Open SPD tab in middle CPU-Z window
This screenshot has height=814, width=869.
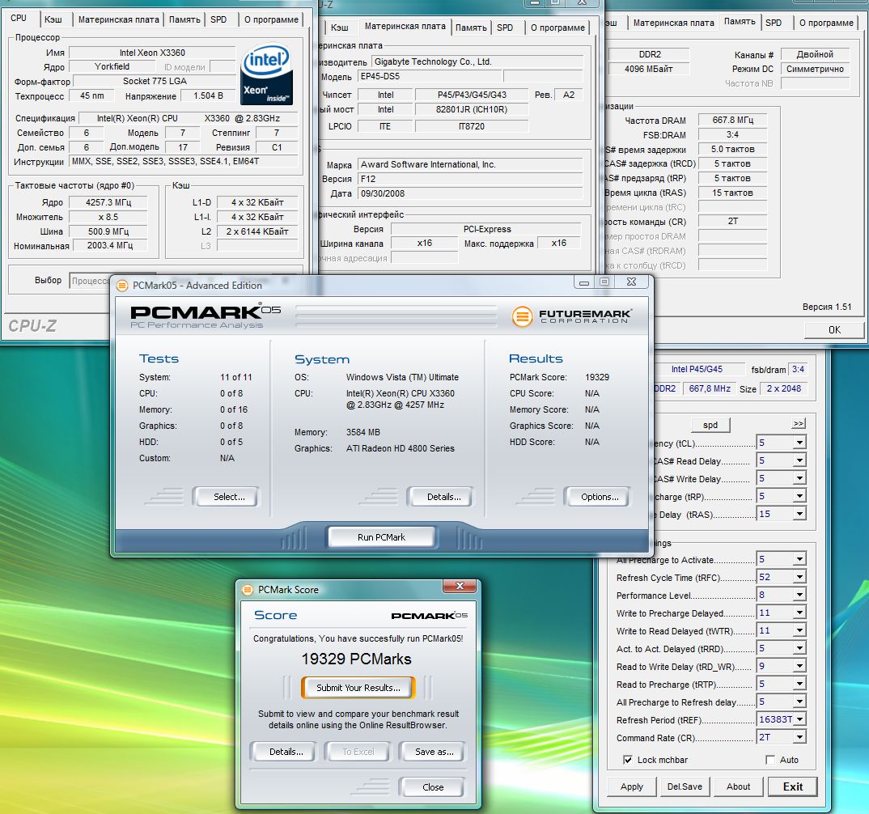pyautogui.click(x=505, y=28)
